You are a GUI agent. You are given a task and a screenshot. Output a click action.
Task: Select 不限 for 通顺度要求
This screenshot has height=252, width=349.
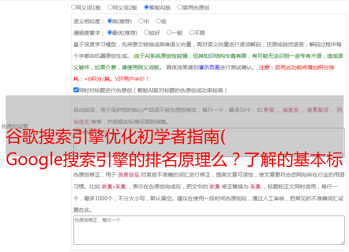point(192,33)
